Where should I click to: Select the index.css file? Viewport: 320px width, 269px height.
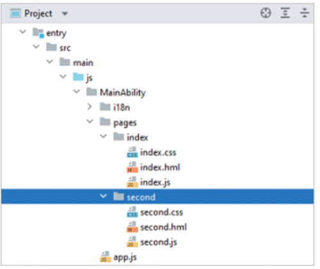(158, 153)
